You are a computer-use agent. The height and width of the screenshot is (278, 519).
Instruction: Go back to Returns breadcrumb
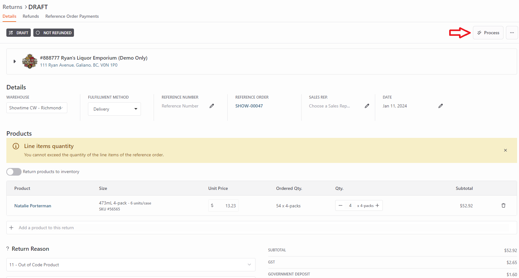pos(12,7)
